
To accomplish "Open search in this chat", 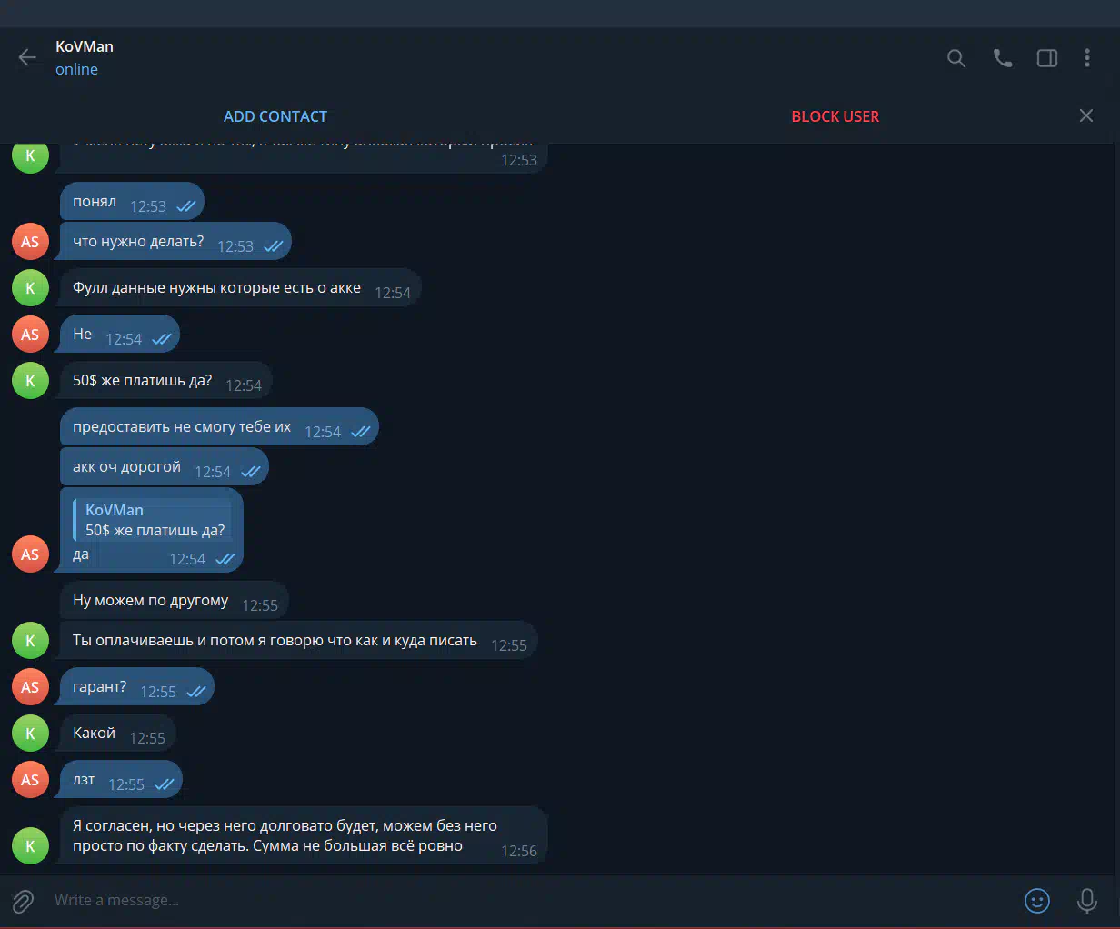I will click(955, 58).
